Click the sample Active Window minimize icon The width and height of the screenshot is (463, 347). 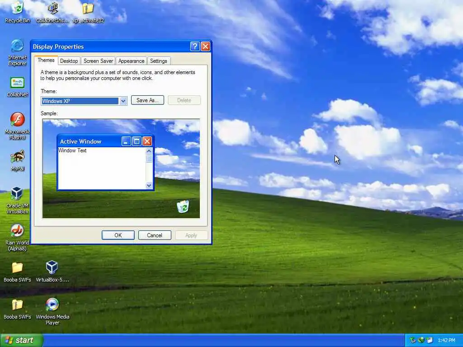[126, 141]
